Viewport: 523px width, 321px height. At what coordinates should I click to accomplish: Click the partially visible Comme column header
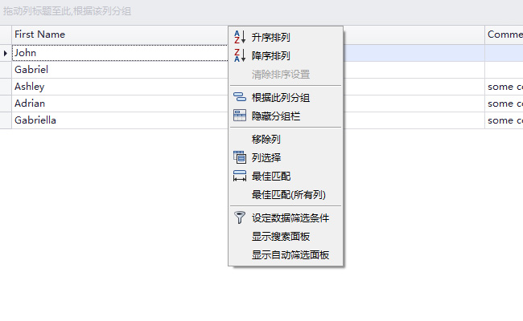504,35
